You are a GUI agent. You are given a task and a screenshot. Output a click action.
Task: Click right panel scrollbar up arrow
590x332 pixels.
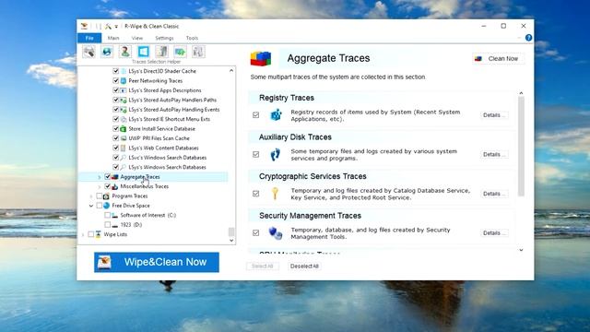[x=521, y=93]
